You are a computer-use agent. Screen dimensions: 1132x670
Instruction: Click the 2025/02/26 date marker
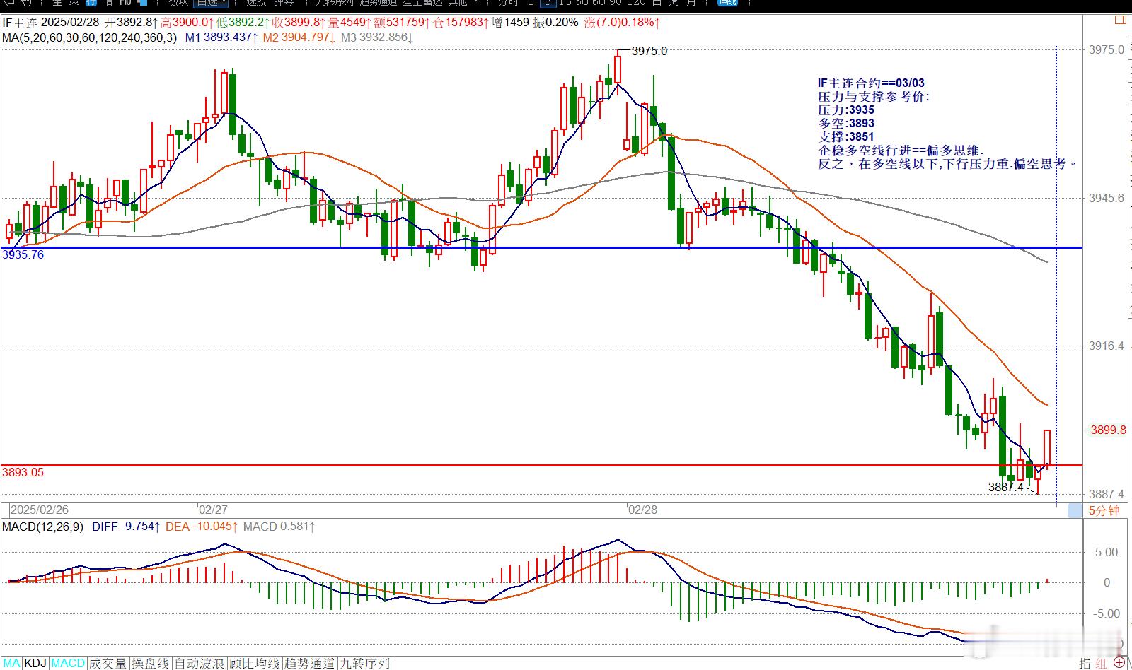tap(40, 510)
